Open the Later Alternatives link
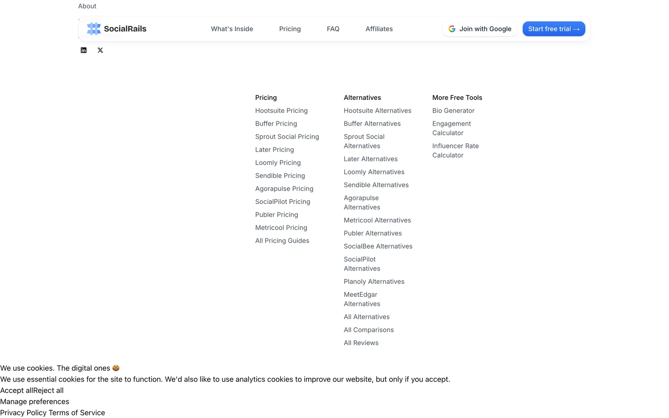Screen dimensions: 669x418 (371, 159)
